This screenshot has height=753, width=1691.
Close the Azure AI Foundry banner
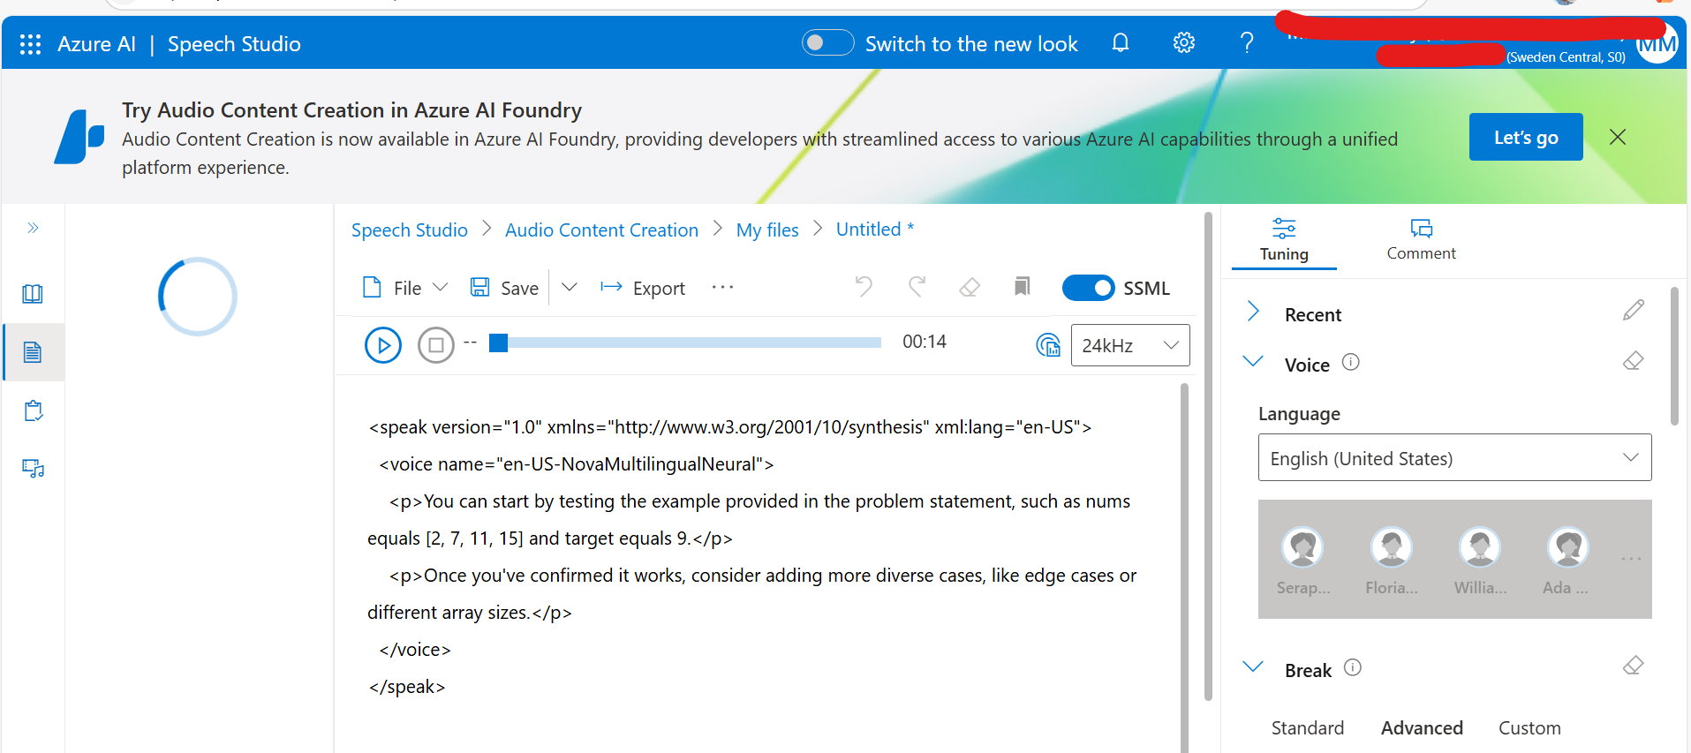tap(1618, 137)
